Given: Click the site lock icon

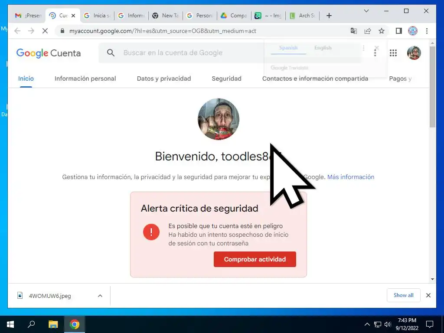Looking at the screenshot, I should point(62,31).
